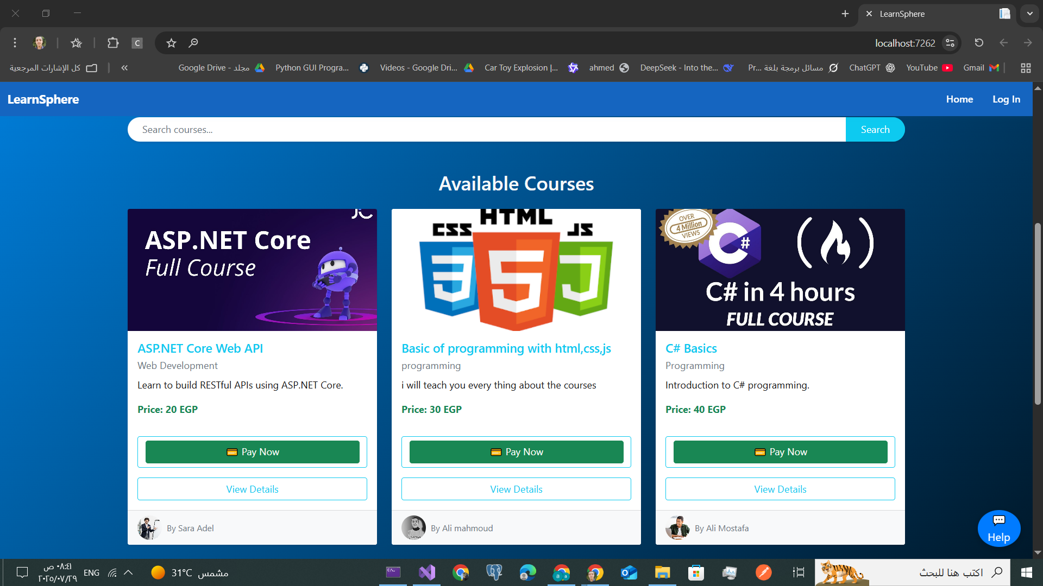
Task: Click the LearnSphere brand logo
Action: coord(43,99)
